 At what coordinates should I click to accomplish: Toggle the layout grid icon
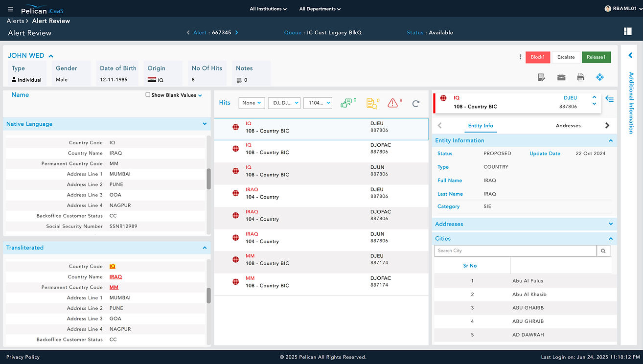[x=628, y=32]
